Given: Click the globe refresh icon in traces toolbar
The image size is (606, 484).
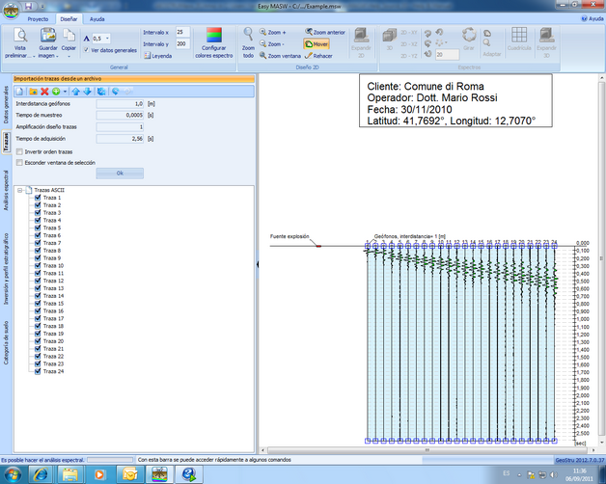Looking at the screenshot, I should coord(101,92).
